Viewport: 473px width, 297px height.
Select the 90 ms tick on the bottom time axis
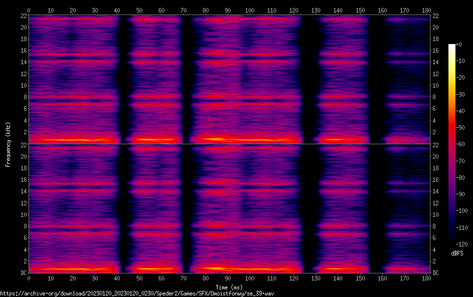point(227,277)
